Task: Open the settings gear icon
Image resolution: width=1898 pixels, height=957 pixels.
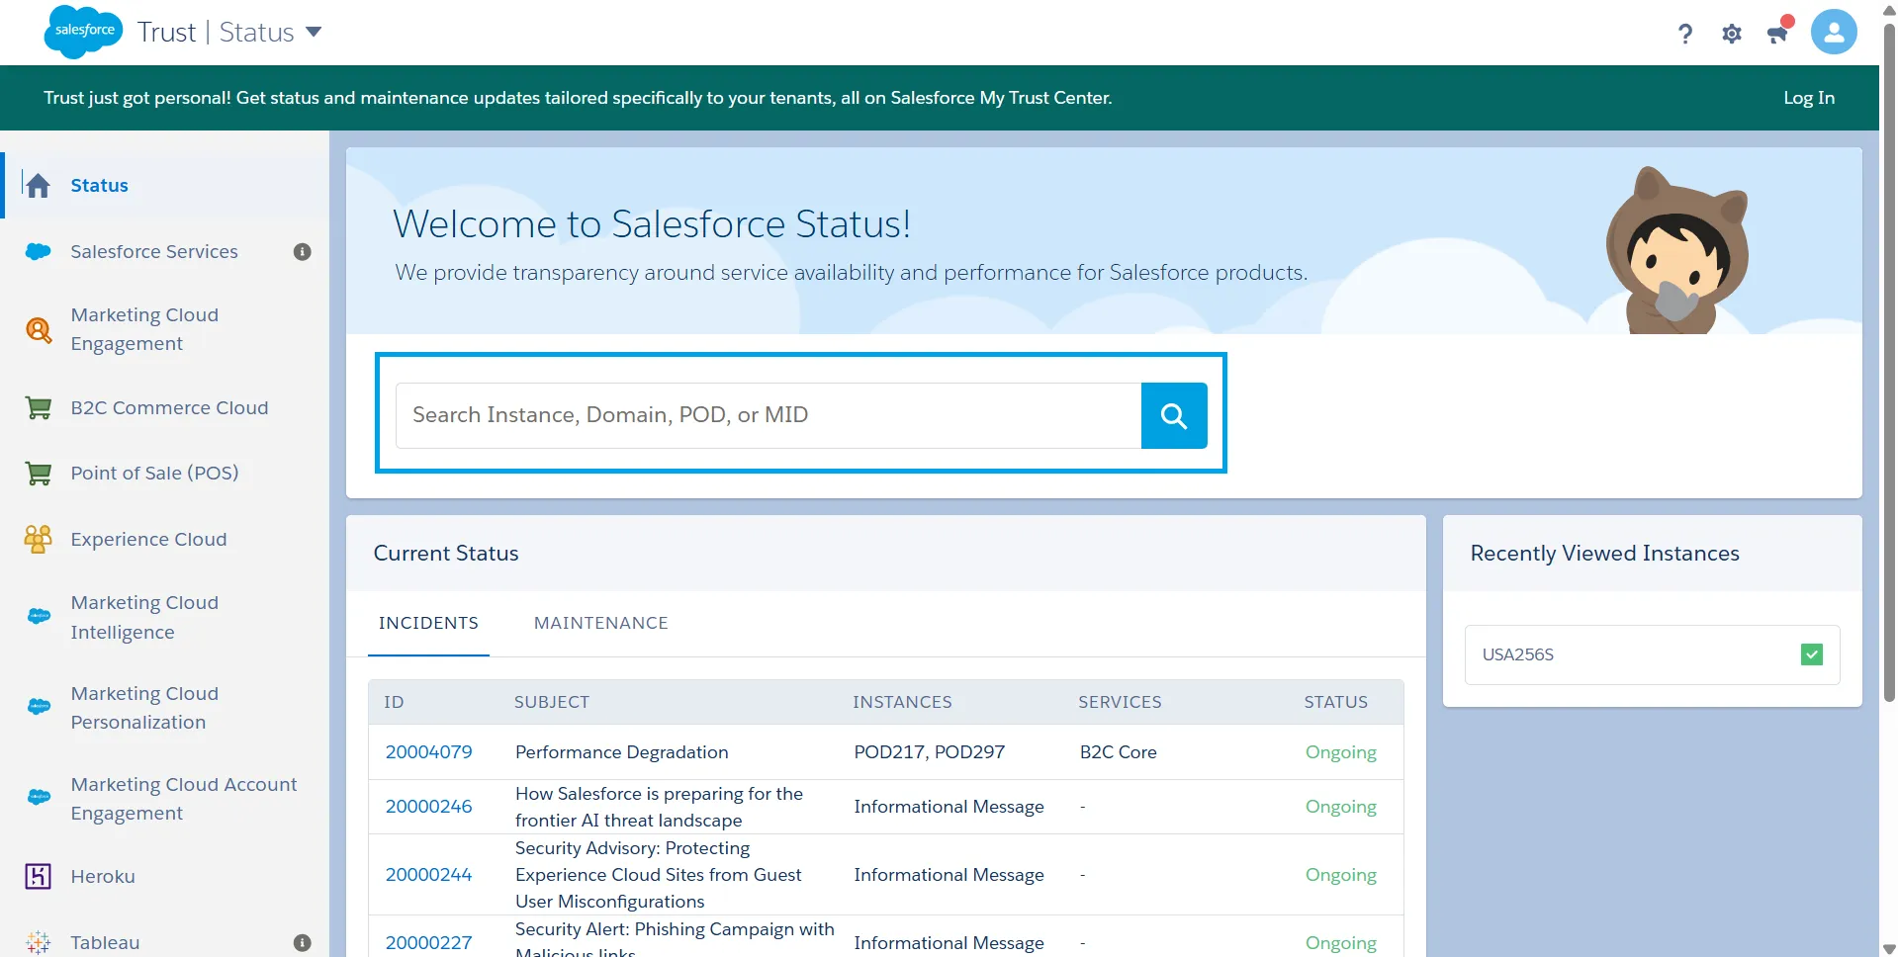Action: tap(1732, 34)
